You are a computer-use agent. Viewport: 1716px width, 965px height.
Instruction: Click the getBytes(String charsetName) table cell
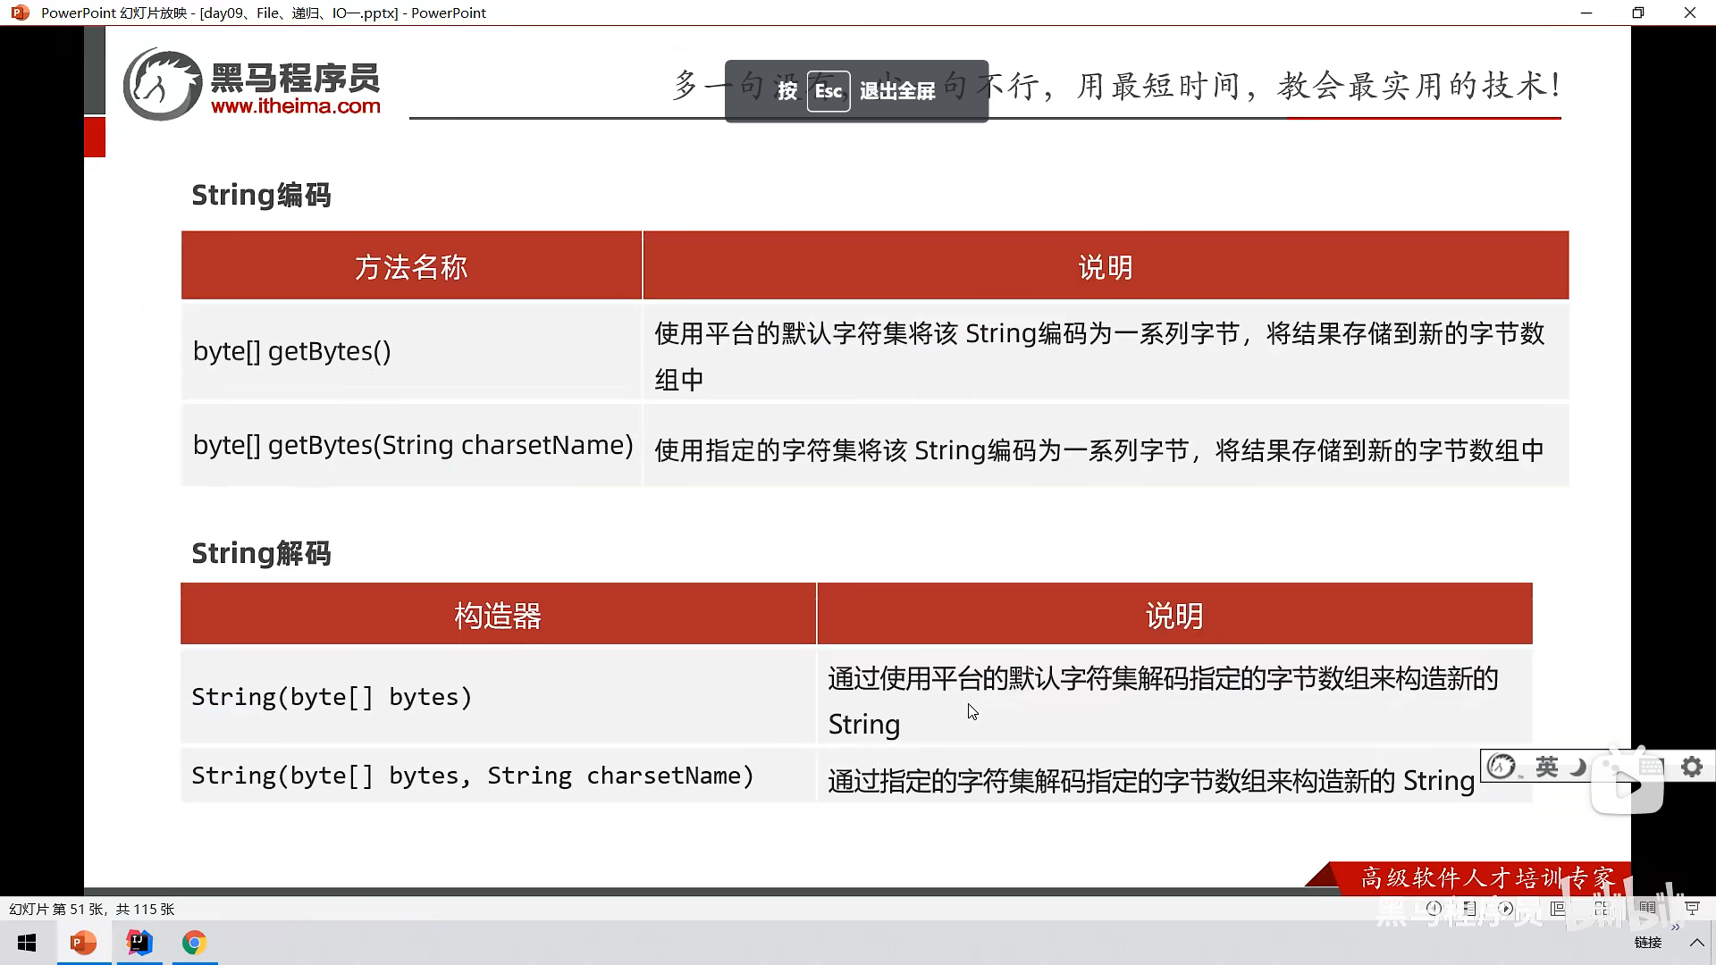tap(412, 445)
